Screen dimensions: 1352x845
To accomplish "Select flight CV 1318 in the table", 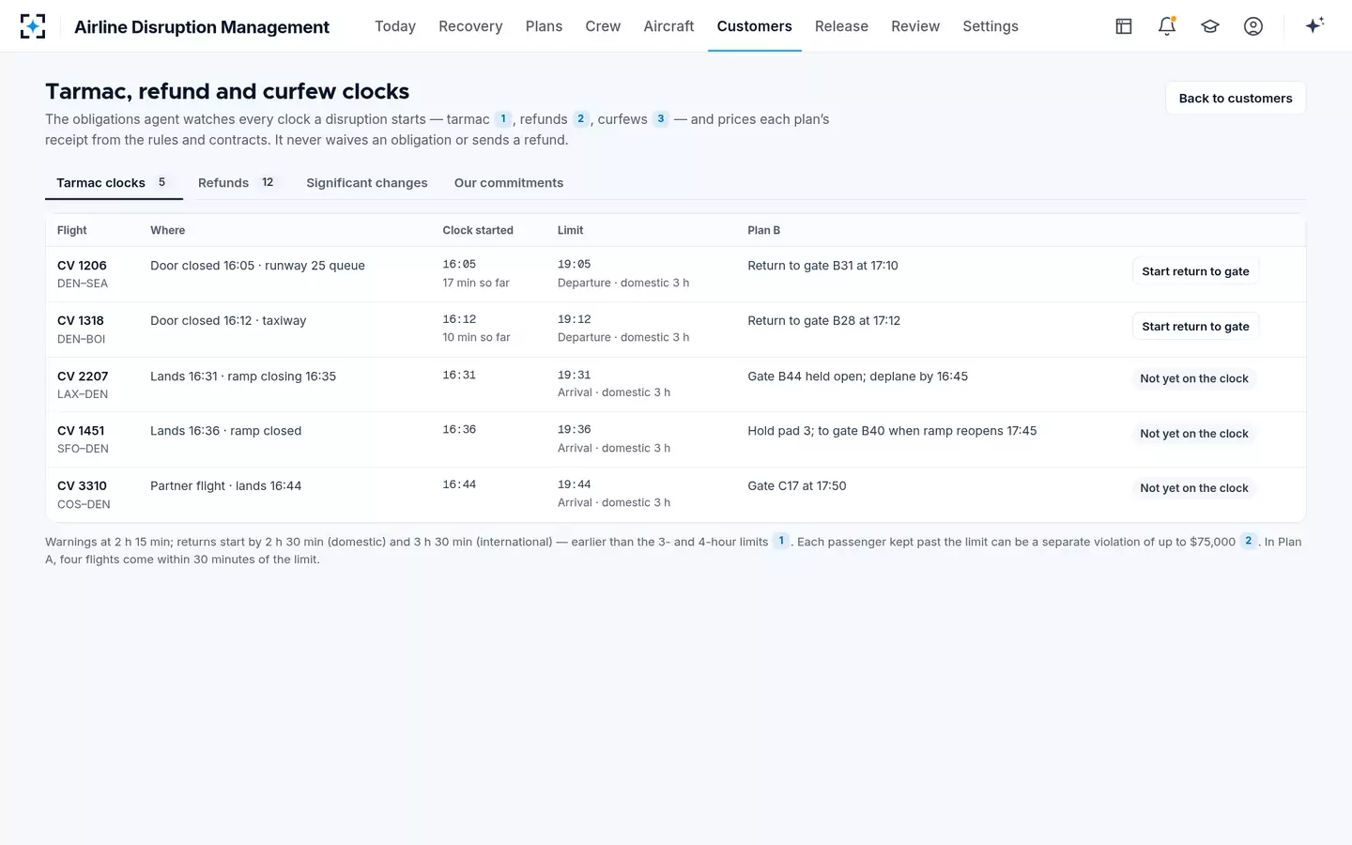I will (675, 330).
